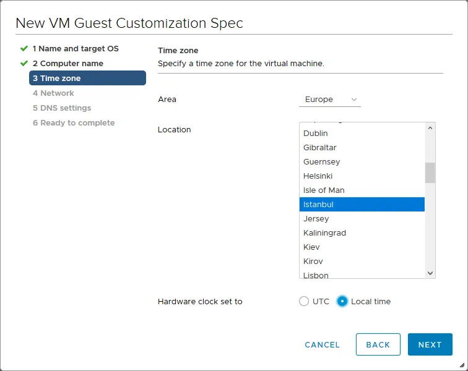Click green checkmark beside Name and target OS
Viewport: 468px width, 371px height.
pyautogui.click(x=24, y=48)
